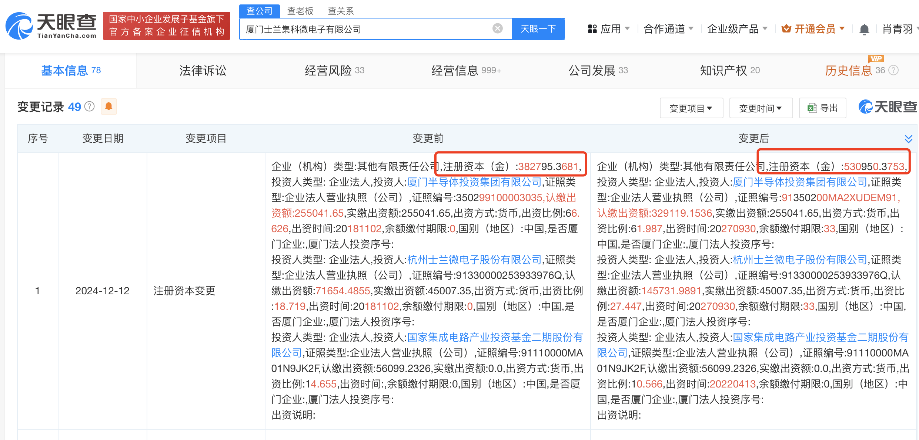Open the 变更时间 filter dropdown
This screenshot has width=919, height=440.
coord(761,108)
